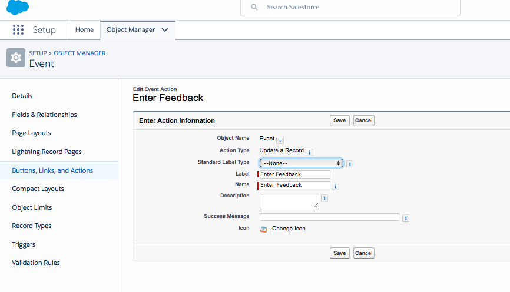Click the search magnifier icon
Screen dimensions: 510x292
pyautogui.click(x=254, y=7)
